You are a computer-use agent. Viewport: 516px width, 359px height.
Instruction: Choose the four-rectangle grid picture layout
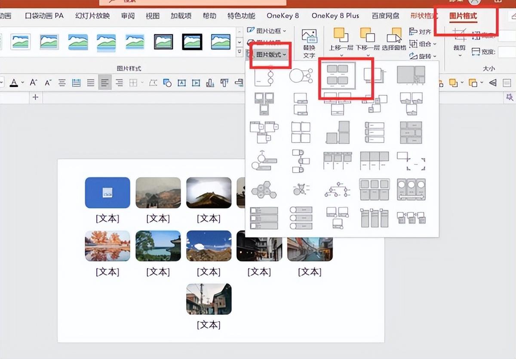coord(337,75)
